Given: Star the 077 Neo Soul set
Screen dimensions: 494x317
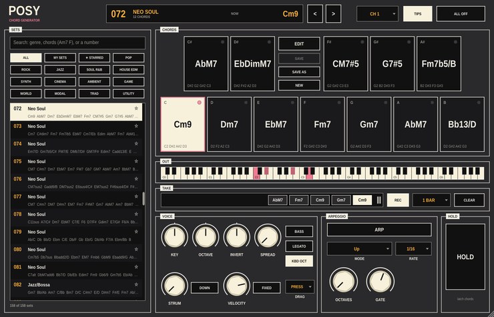Looking at the screenshot, I should [x=136, y=196].
